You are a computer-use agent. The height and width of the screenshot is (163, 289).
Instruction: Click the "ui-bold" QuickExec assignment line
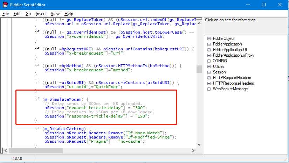tap(83, 87)
